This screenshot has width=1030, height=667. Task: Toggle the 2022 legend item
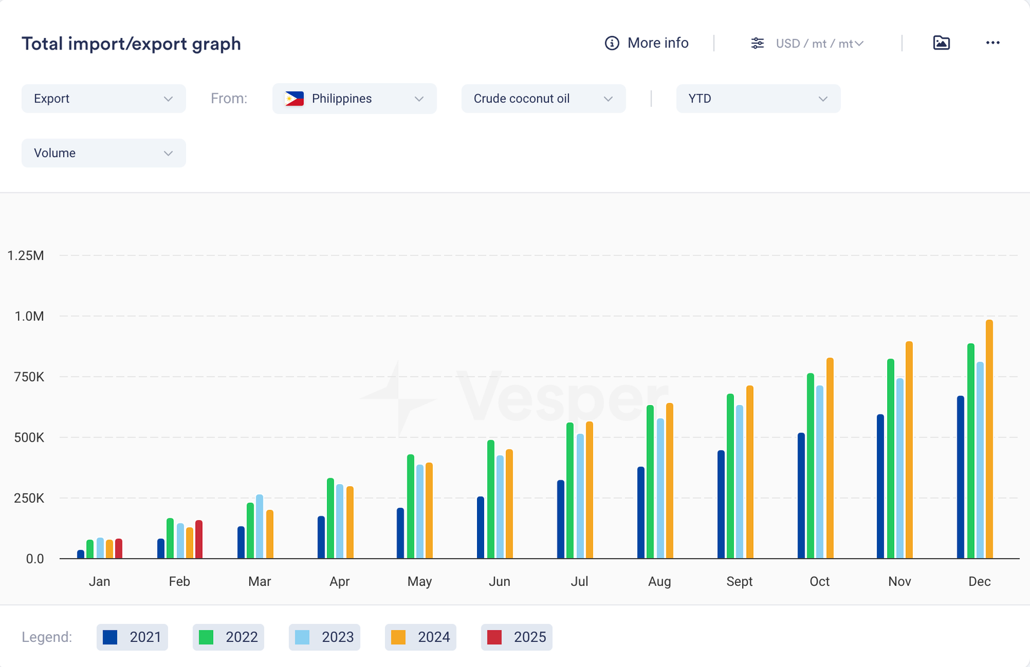229,637
